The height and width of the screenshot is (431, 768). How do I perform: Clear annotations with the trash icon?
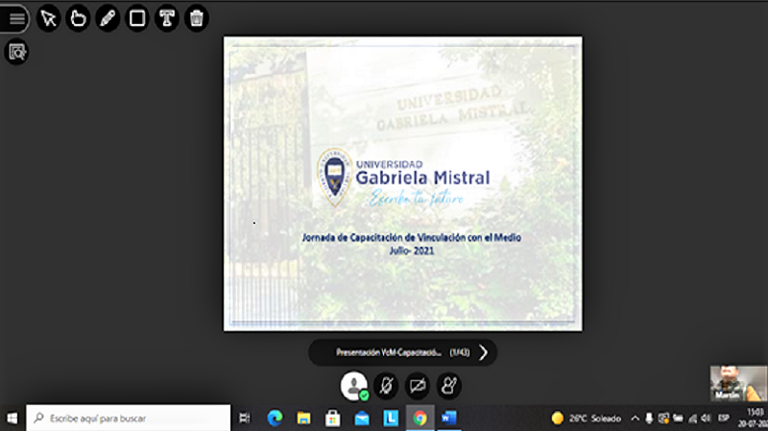[197, 18]
